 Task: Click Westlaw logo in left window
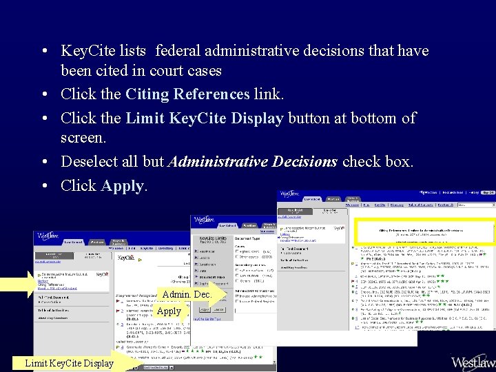pyautogui.click(x=48, y=236)
